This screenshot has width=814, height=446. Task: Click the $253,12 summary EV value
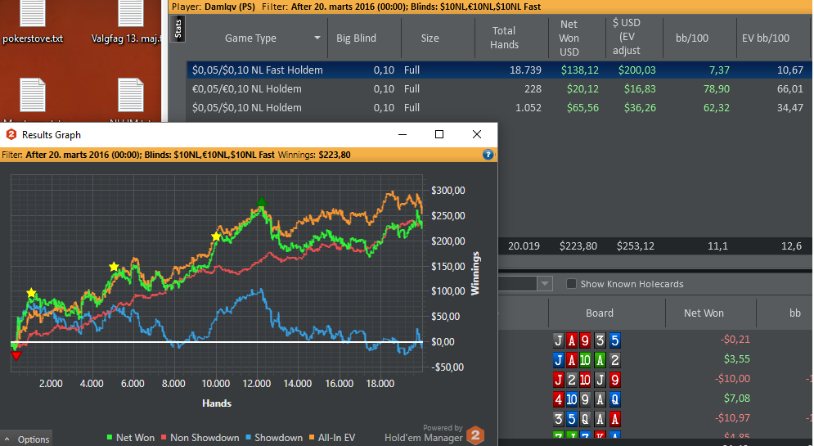click(x=636, y=246)
